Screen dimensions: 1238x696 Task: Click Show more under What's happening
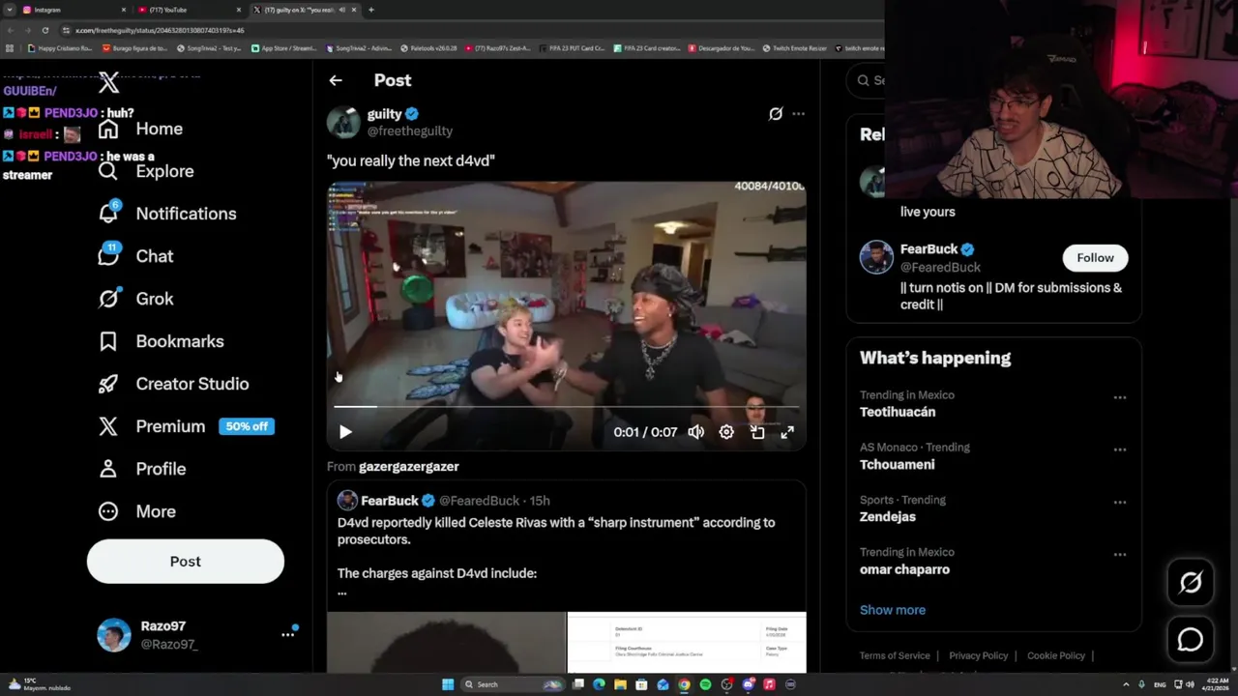[x=893, y=610]
